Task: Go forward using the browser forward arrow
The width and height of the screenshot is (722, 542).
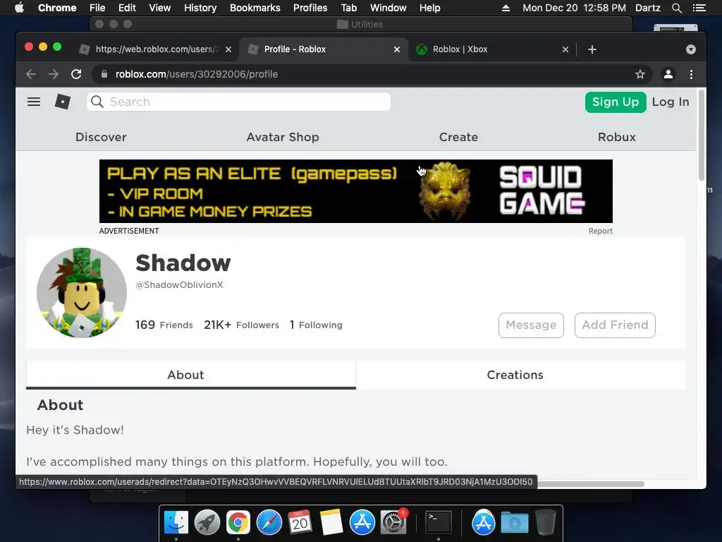Action: pos(54,74)
